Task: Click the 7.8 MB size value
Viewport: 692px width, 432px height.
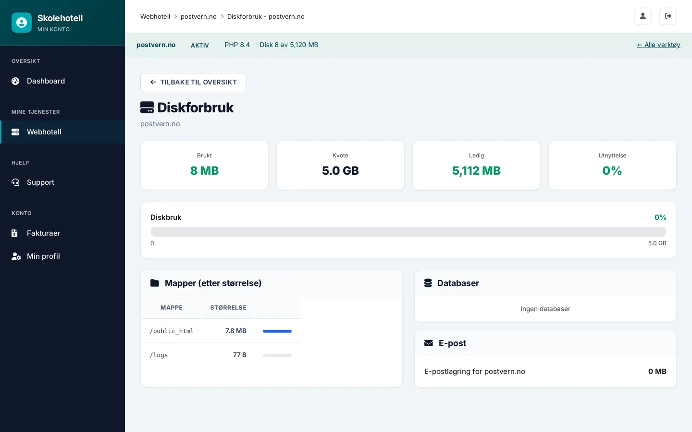Action: [236, 331]
